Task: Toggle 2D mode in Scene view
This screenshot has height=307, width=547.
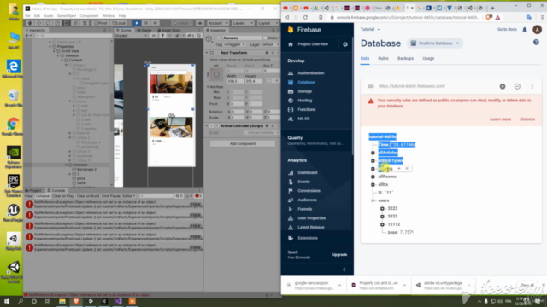Action: tap(154, 36)
